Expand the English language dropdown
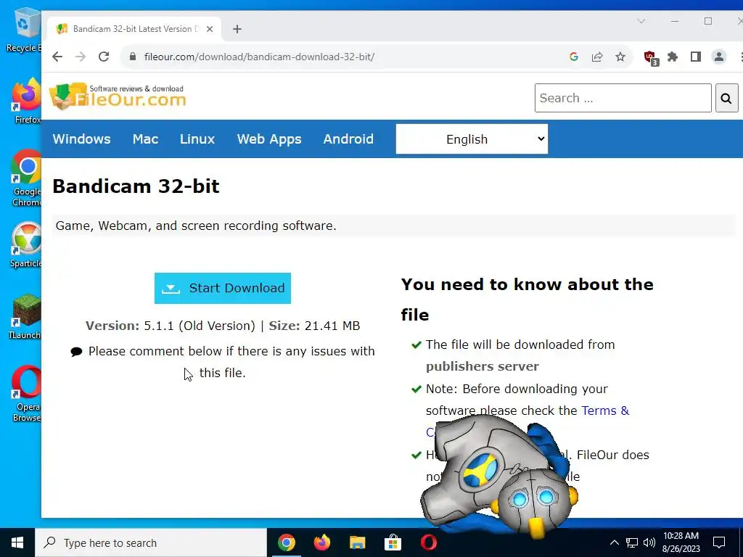This screenshot has width=743, height=557. (472, 139)
